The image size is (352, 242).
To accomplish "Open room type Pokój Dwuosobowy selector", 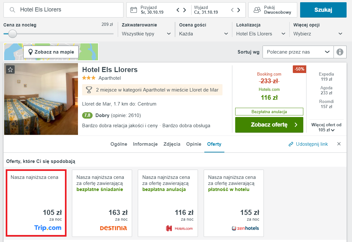I will click(x=273, y=10).
